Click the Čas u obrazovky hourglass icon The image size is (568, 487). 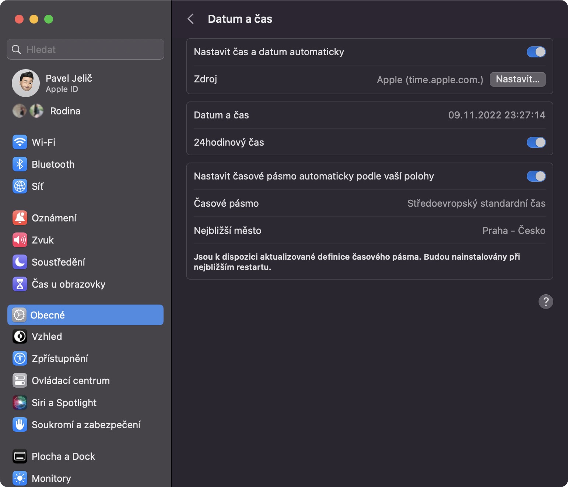[20, 284]
